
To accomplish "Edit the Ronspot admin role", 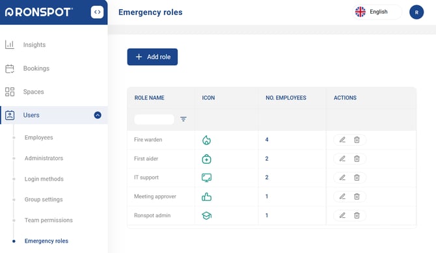I will coord(342,215).
